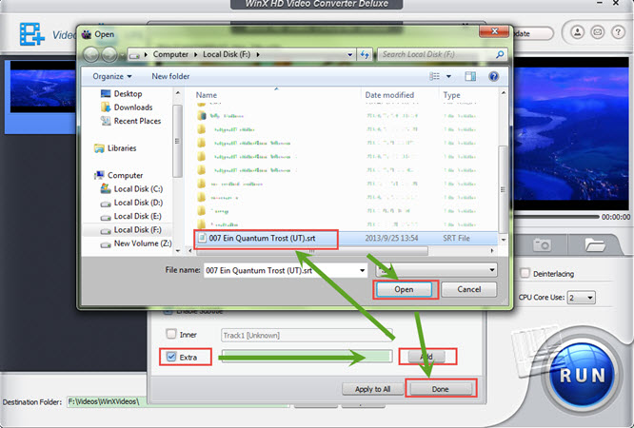Image resolution: width=634 pixels, height=428 pixels.
Task: Enable the Deinterlacing checkbox
Action: click(526, 274)
